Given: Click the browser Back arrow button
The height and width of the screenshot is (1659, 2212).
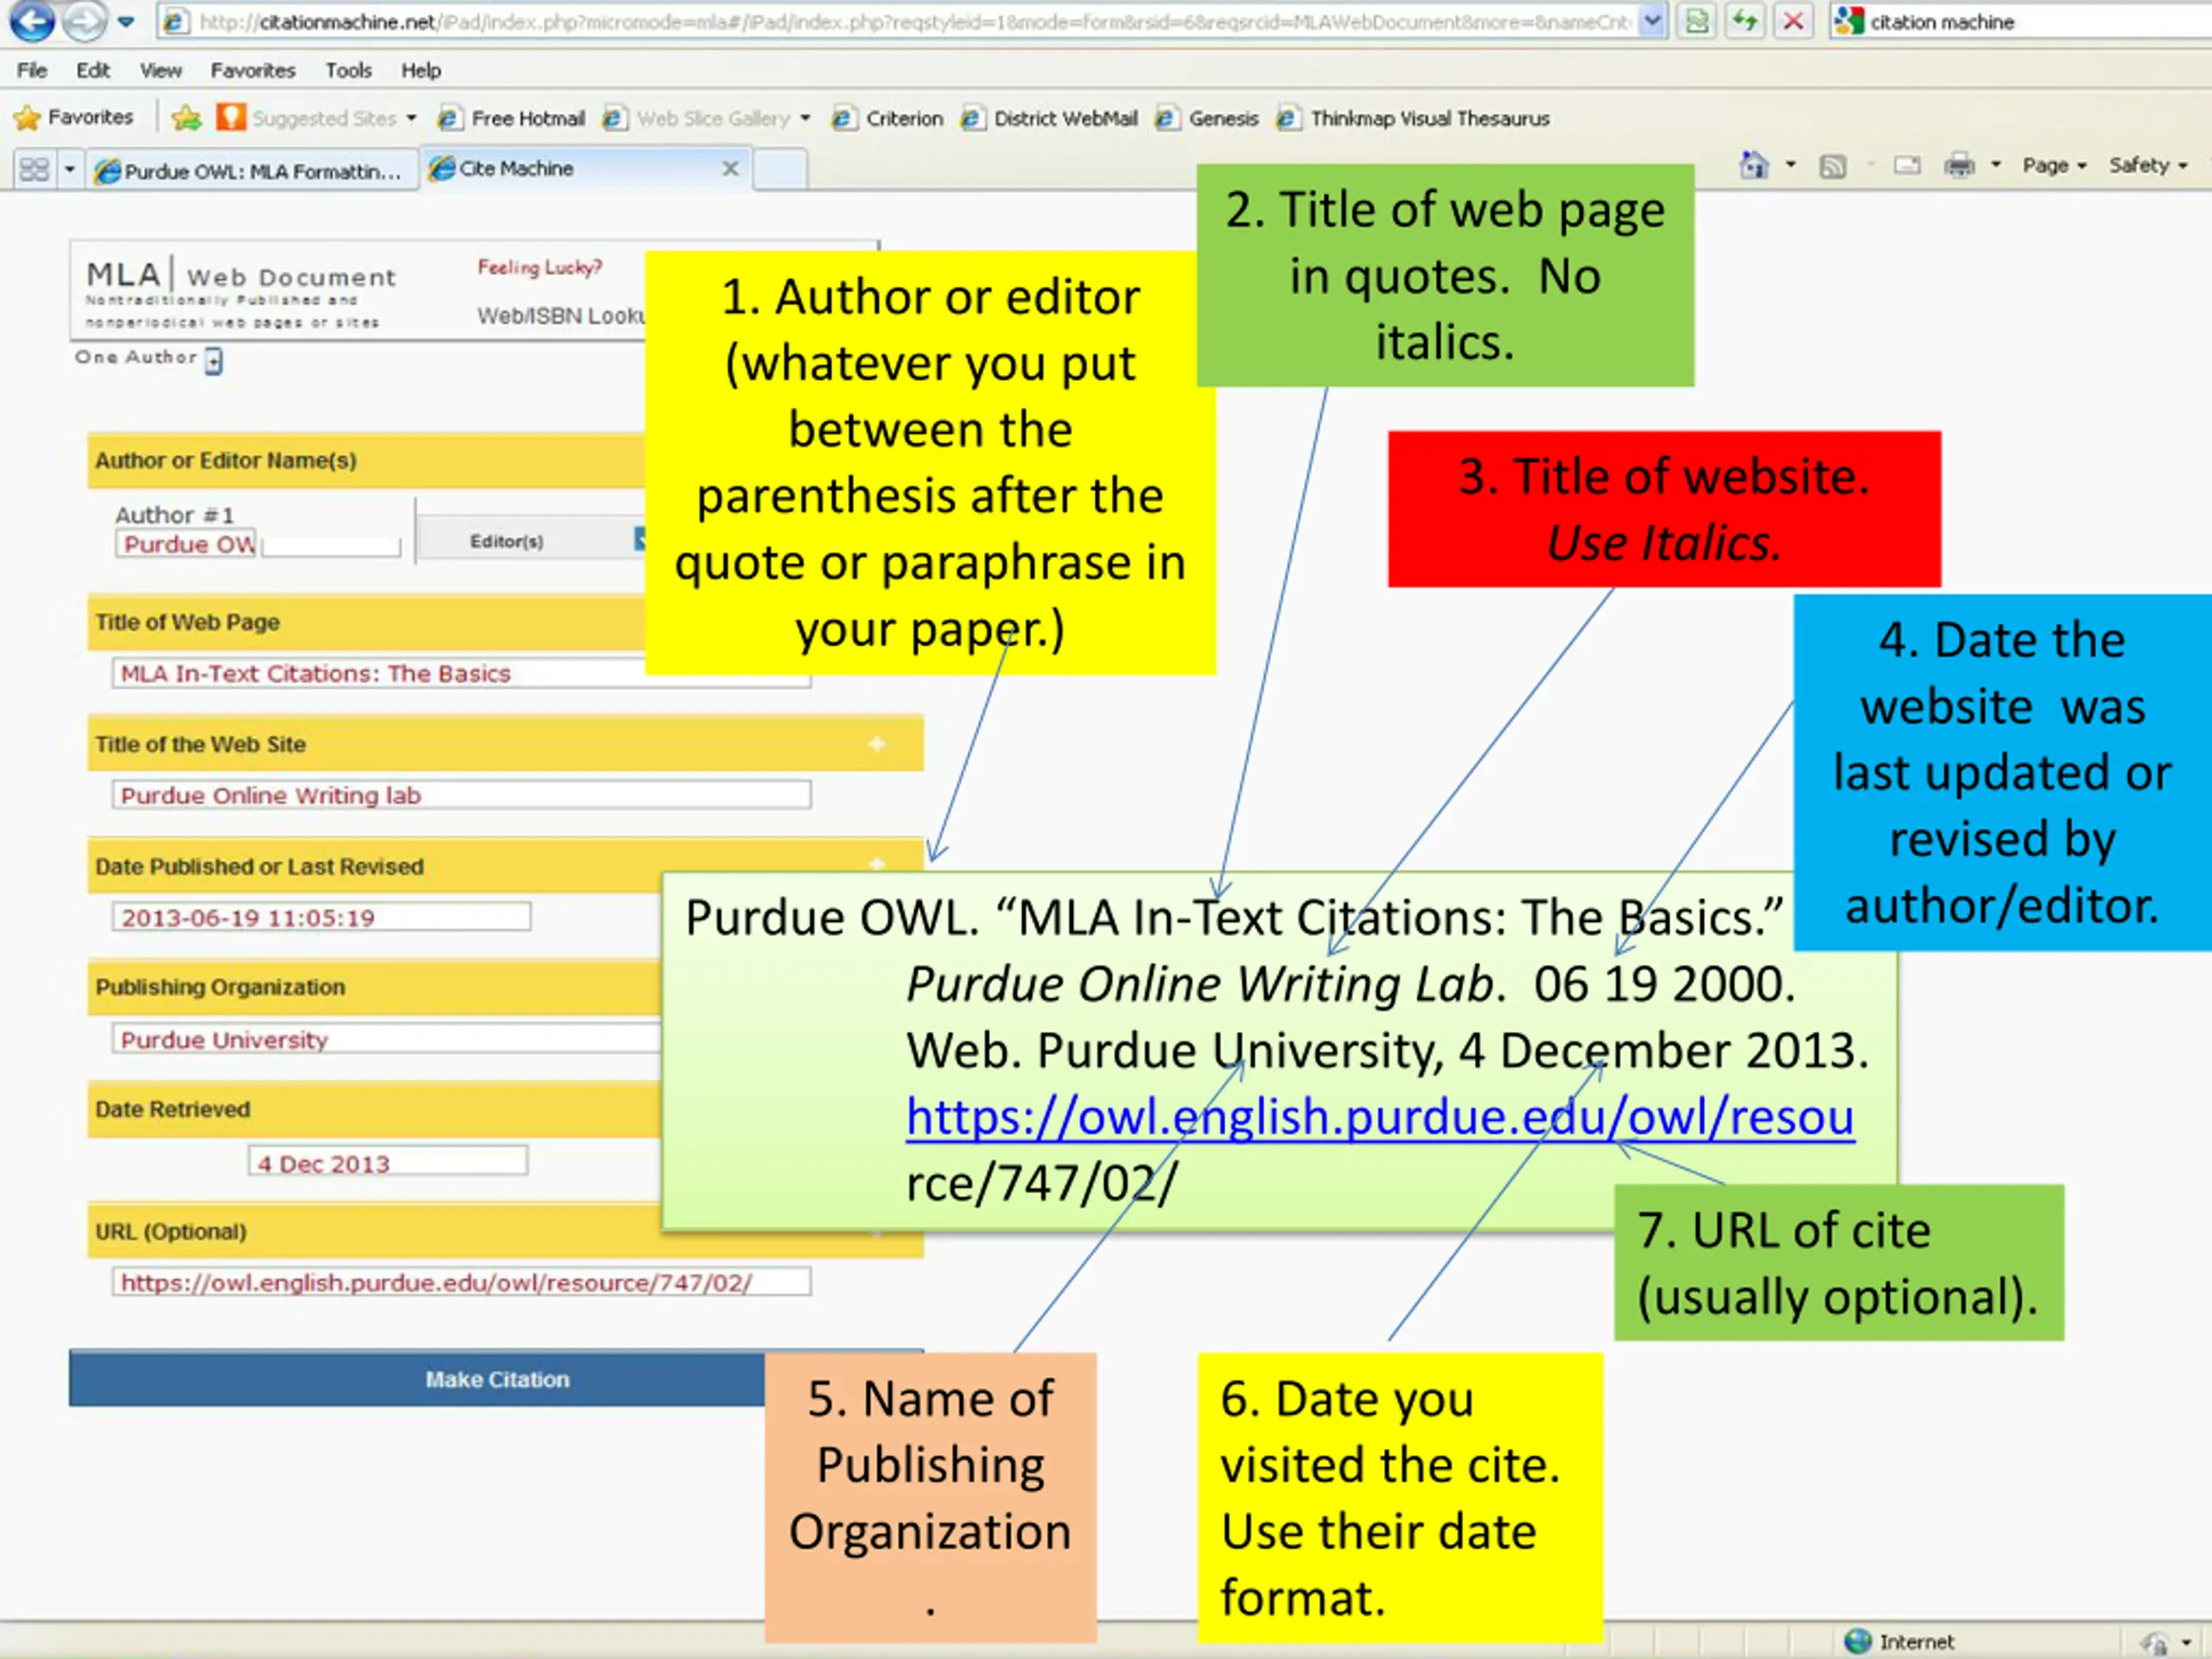Looking at the screenshot, I should [31, 21].
